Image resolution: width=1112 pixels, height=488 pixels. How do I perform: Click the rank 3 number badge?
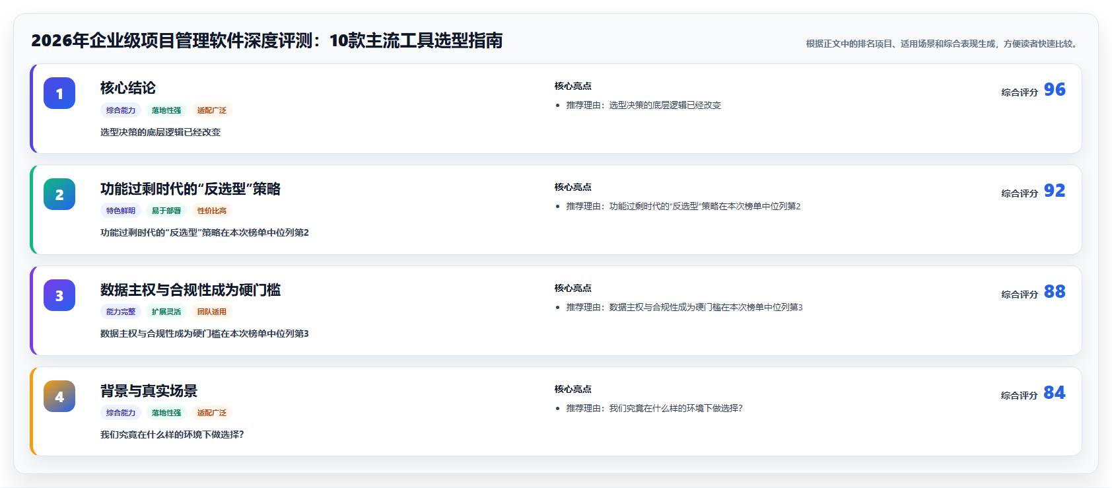[59, 295]
